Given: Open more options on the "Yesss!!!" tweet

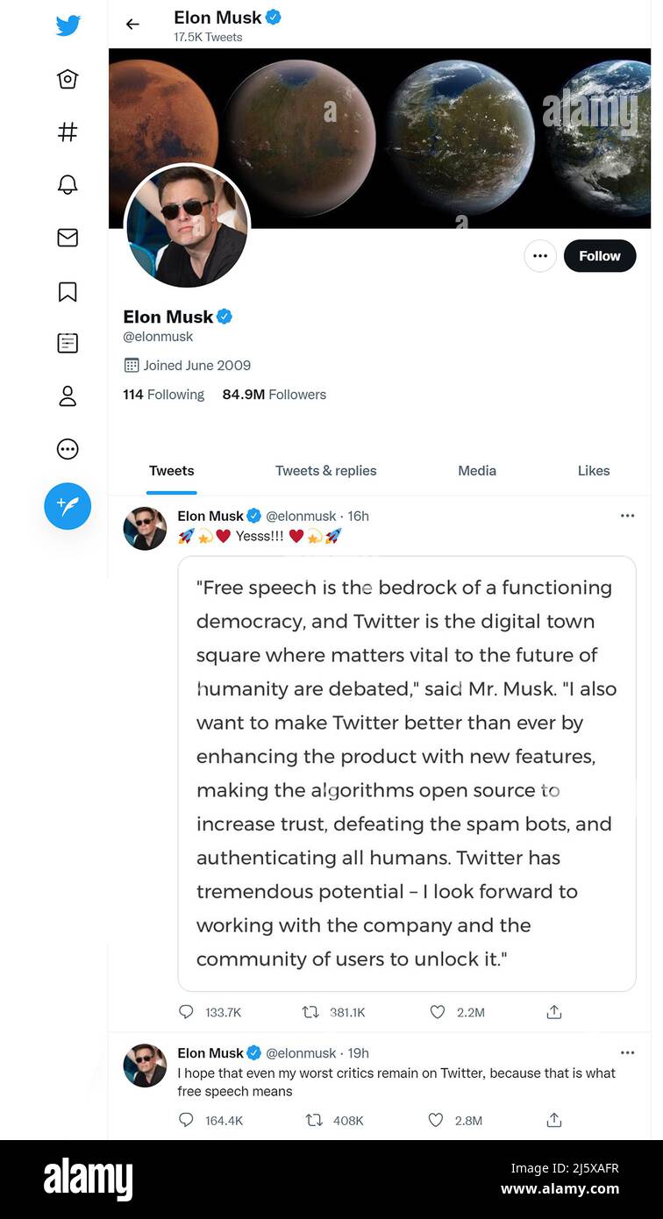Looking at the screenshot, I should [627, 516].
